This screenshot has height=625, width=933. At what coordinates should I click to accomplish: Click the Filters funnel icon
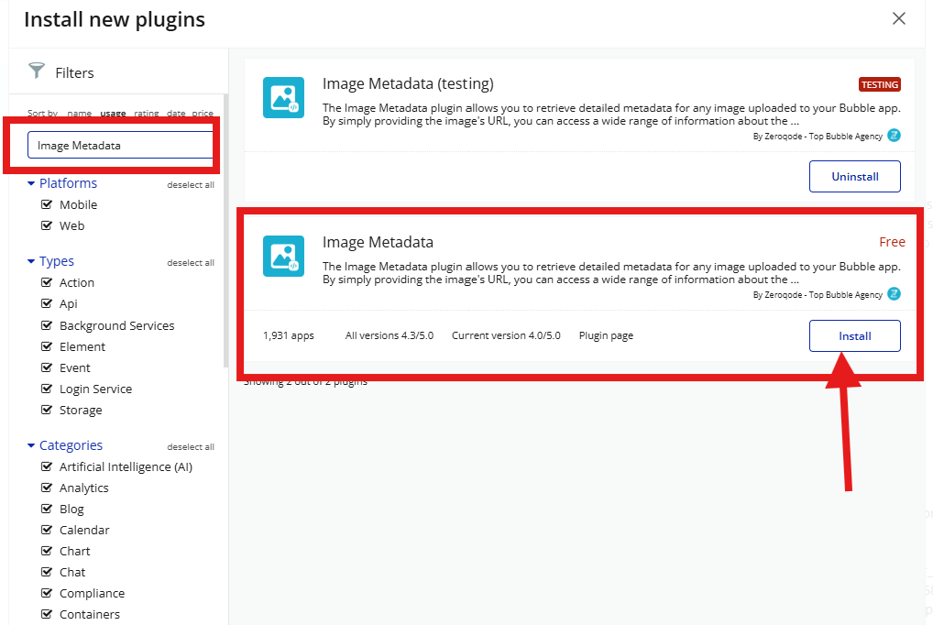(37, 71)
